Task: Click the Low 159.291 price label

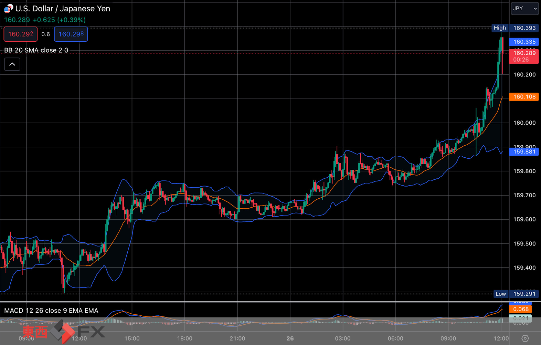Action: click(516, 294)
